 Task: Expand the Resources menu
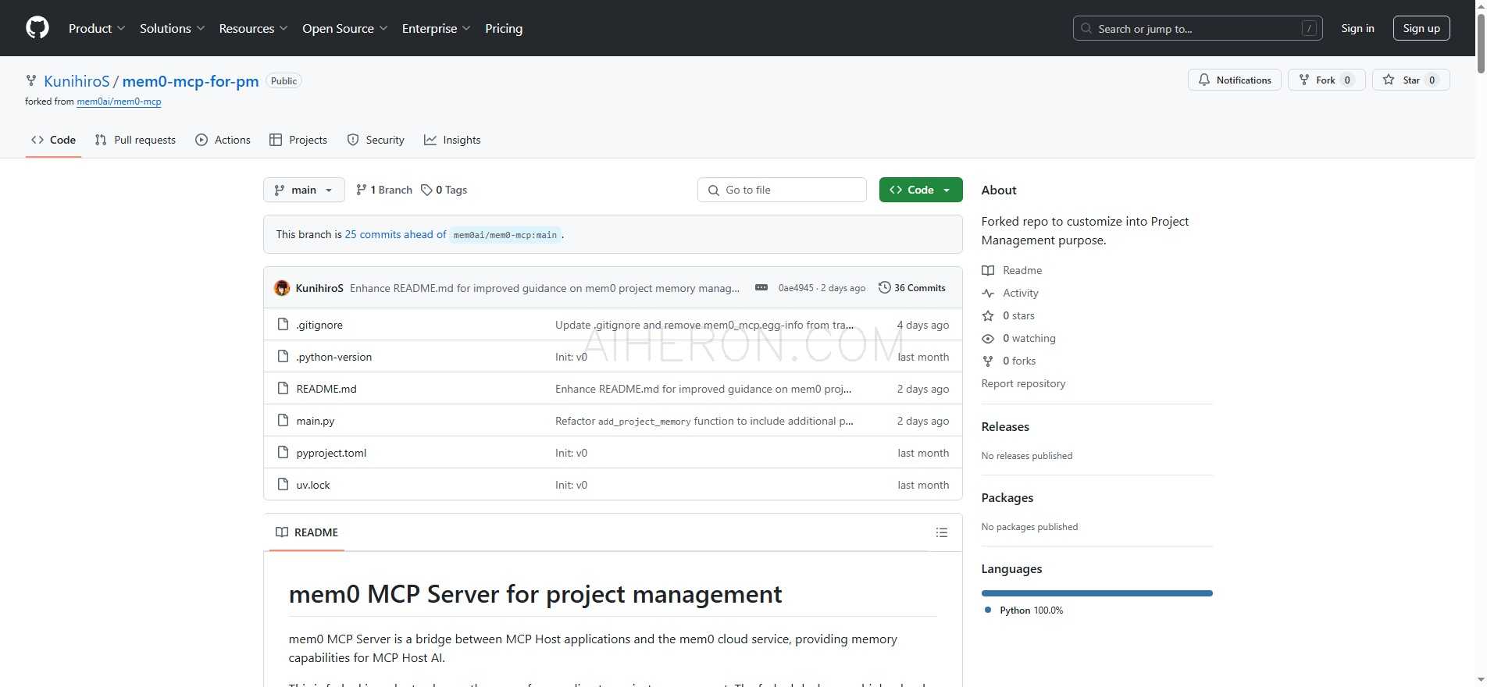coord(253,28)
